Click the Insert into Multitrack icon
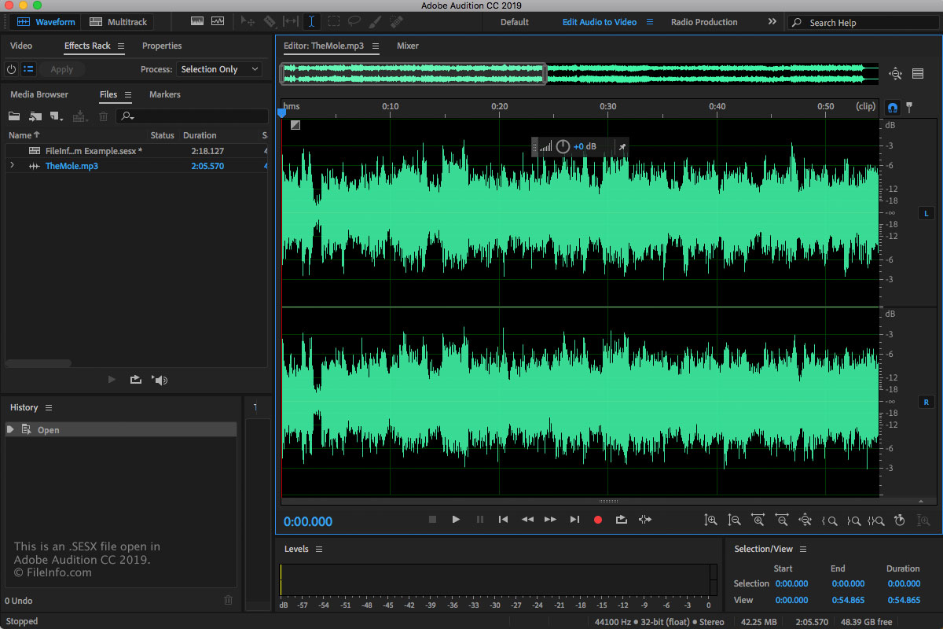 (x=79, y=116)
